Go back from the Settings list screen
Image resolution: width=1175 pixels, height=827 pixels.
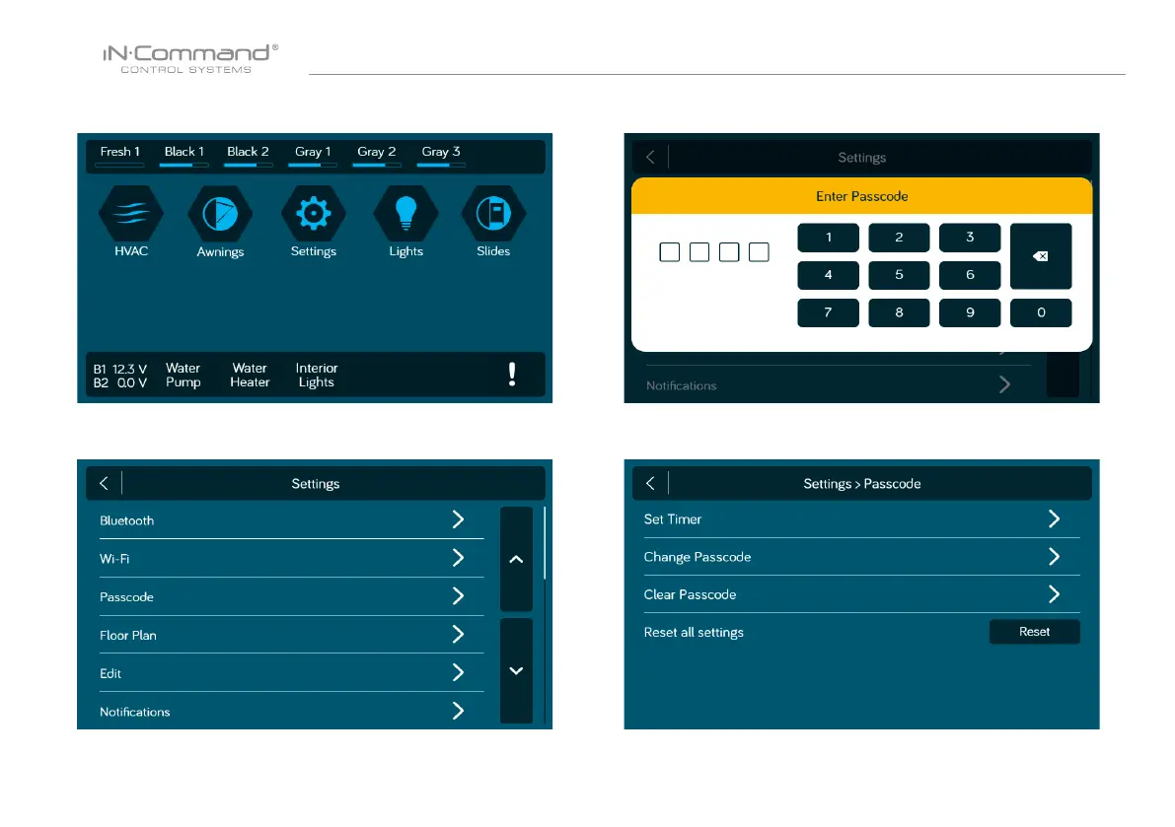[x=105, y=483]
